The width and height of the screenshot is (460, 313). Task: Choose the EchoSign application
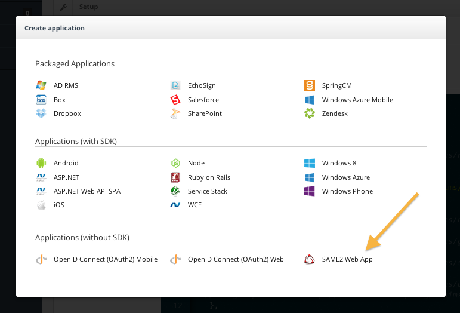(202, 86)
